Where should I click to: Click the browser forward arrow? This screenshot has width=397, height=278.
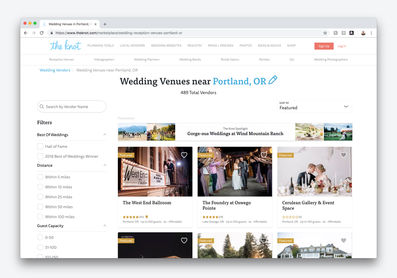coord(34,33)
